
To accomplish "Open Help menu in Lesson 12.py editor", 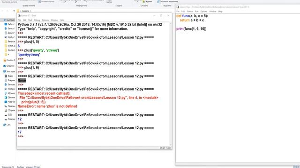I will (220, 11).
